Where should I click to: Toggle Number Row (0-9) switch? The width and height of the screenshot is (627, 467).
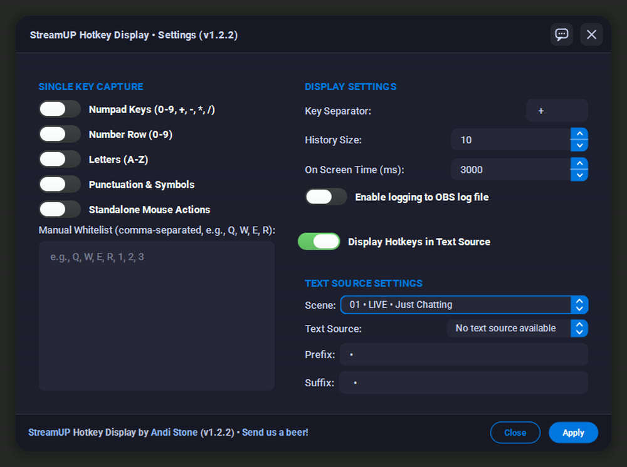coord(60,134)
